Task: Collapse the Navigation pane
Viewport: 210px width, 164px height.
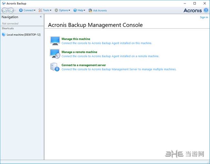Action: (41, 16)
